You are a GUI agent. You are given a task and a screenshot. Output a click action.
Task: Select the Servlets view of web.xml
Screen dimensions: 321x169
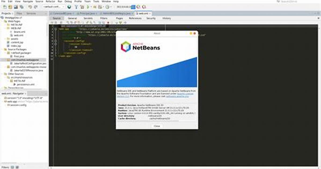click(x=88, y=18)
